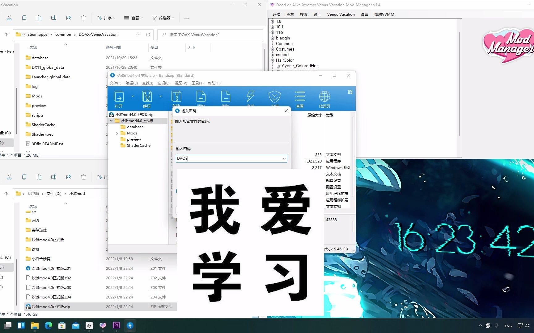534x333 pixels.
Task: Open 编辑(E) menu in Bandizip
Action: [x=132, y=83]
